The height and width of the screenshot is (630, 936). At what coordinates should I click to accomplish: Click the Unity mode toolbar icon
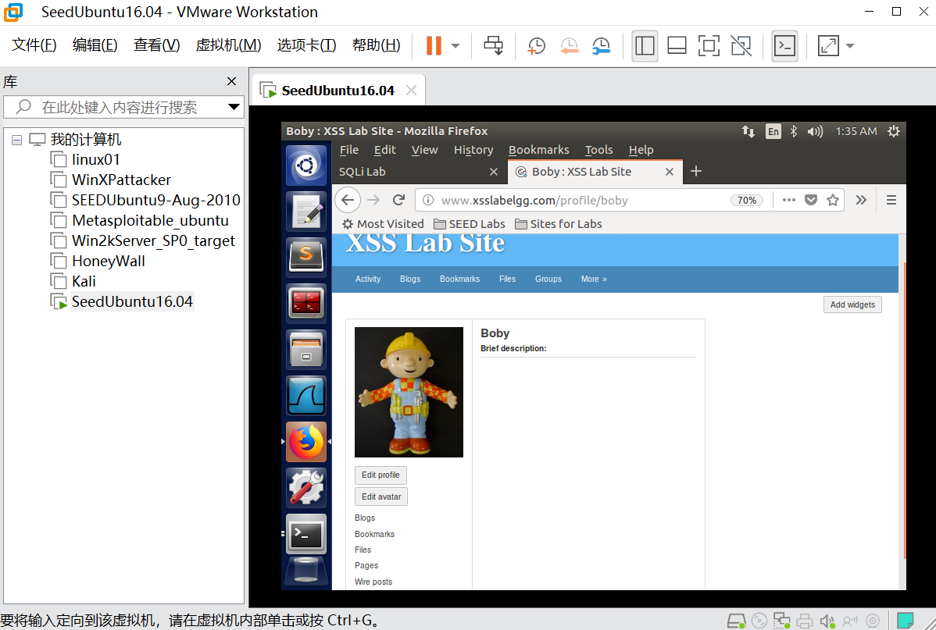[741, 45]
